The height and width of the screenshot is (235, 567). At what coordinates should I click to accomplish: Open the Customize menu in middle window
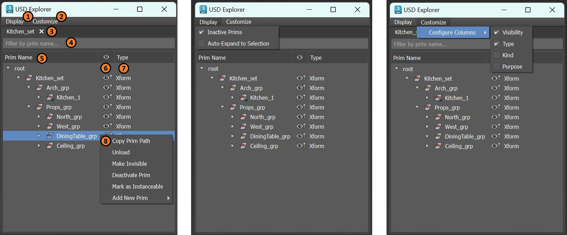239,22
